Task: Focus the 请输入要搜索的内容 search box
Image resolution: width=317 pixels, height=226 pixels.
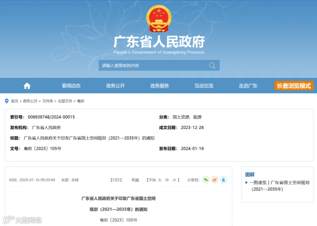Action: pos(159,65)
